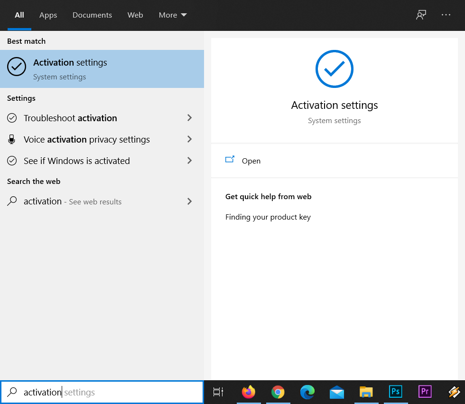Launch Premiere Pro from the taskbar
The image size is (465, 404).
pos(425,392)
